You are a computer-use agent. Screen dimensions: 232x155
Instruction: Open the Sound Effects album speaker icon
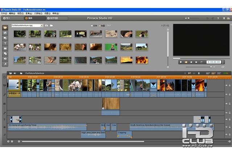tap(5, 58)
